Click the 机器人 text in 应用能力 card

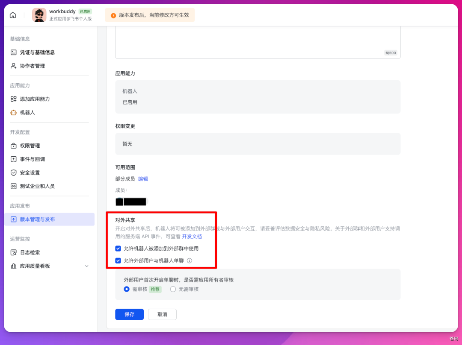[130, 91]
